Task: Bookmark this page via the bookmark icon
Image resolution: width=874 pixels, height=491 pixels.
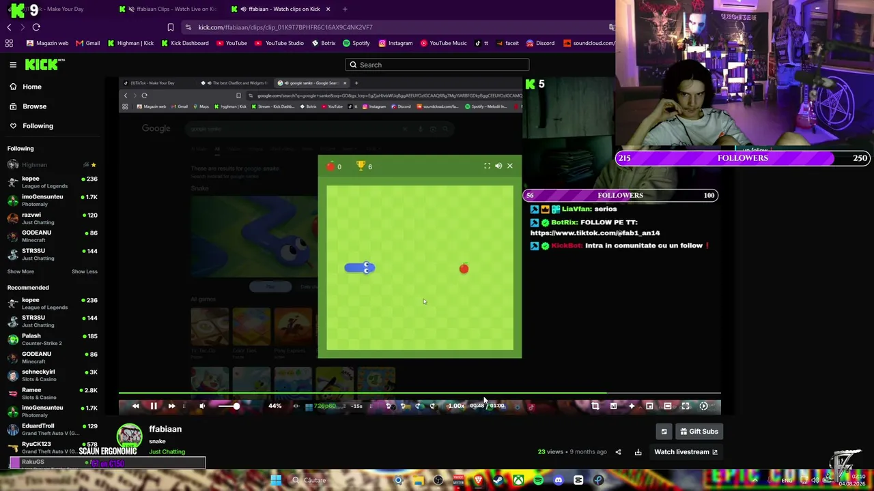Action: coord(171,27)
